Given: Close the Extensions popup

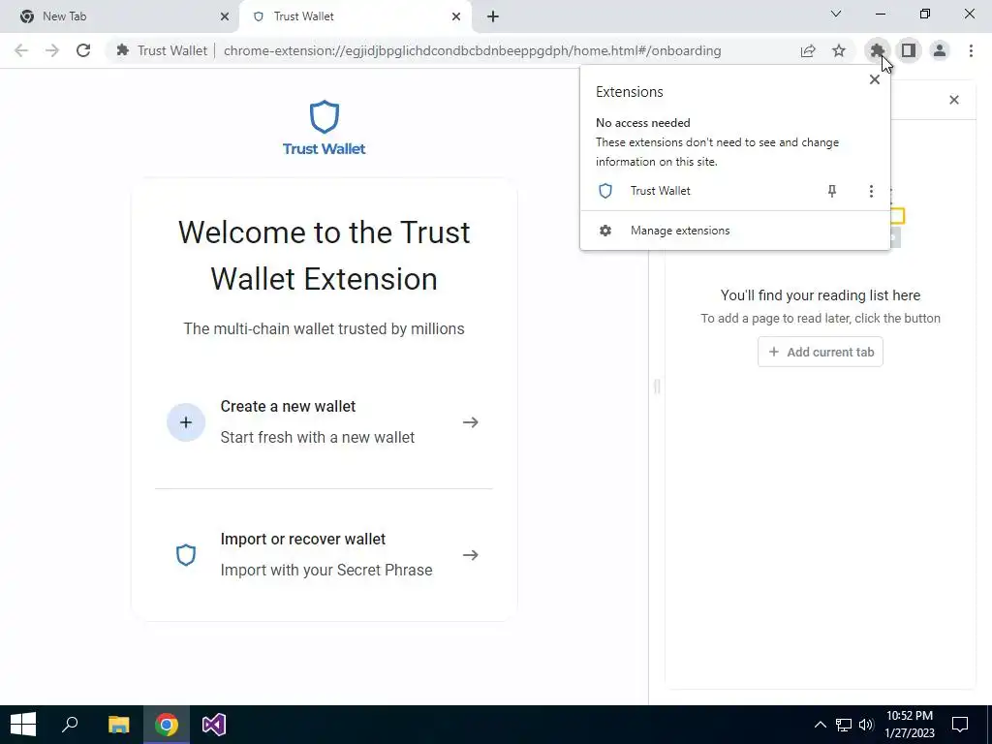Looking at the screenshot, I should click(875, 79).
